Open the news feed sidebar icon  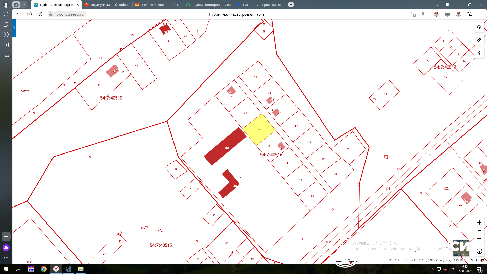pos(6,24)
